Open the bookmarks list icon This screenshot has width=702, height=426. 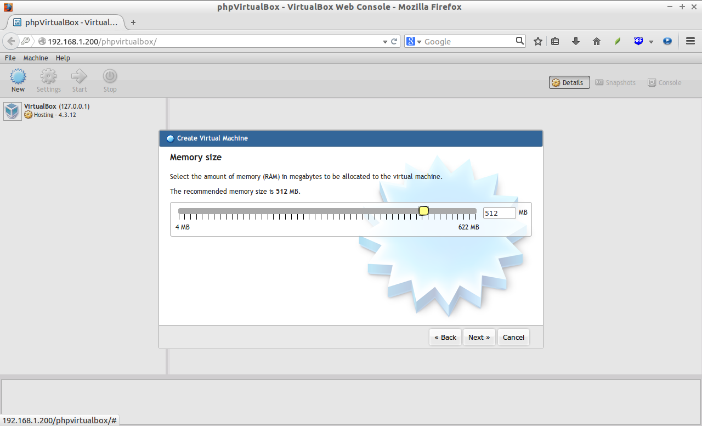point(555,41)
